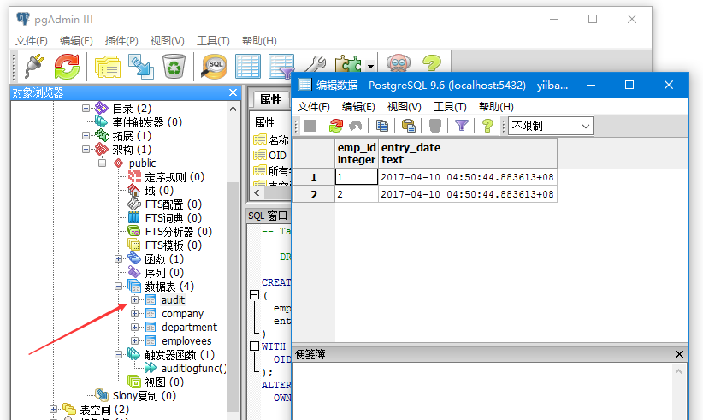Expand the 函数 (1) tree node
703x420 pixels.
coord(118,258)
